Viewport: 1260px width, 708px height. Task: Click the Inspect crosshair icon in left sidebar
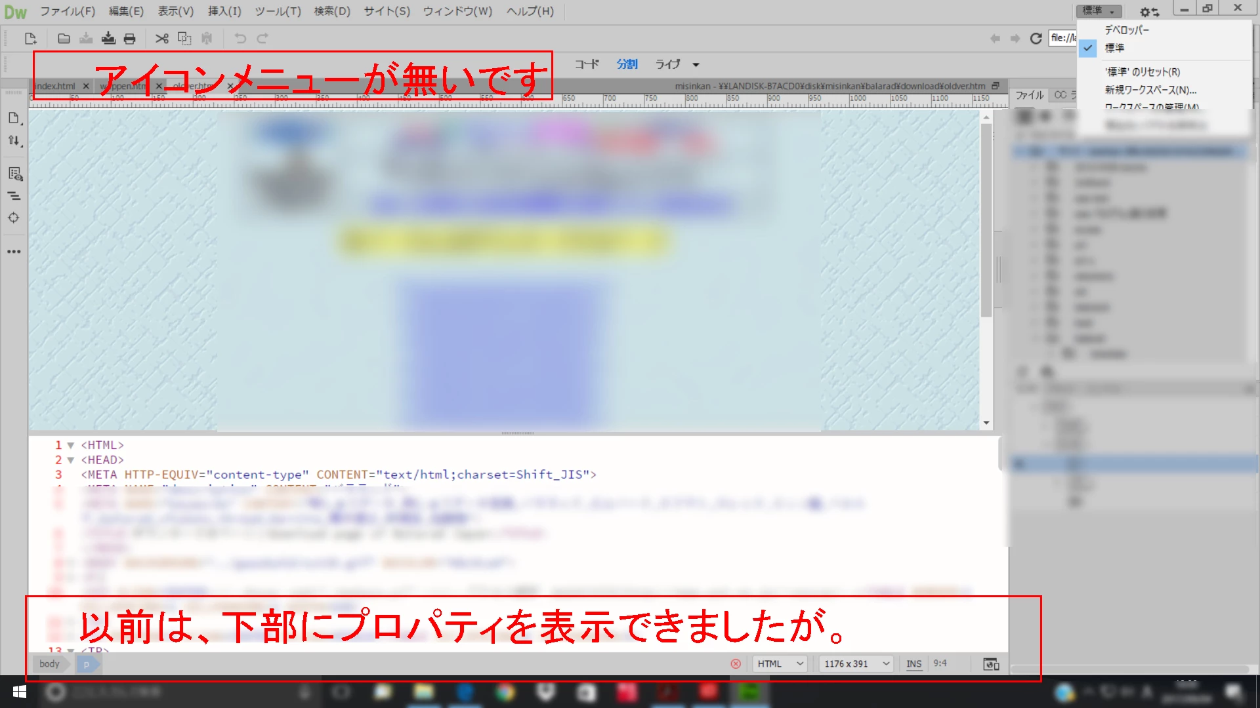click(14, 218)
